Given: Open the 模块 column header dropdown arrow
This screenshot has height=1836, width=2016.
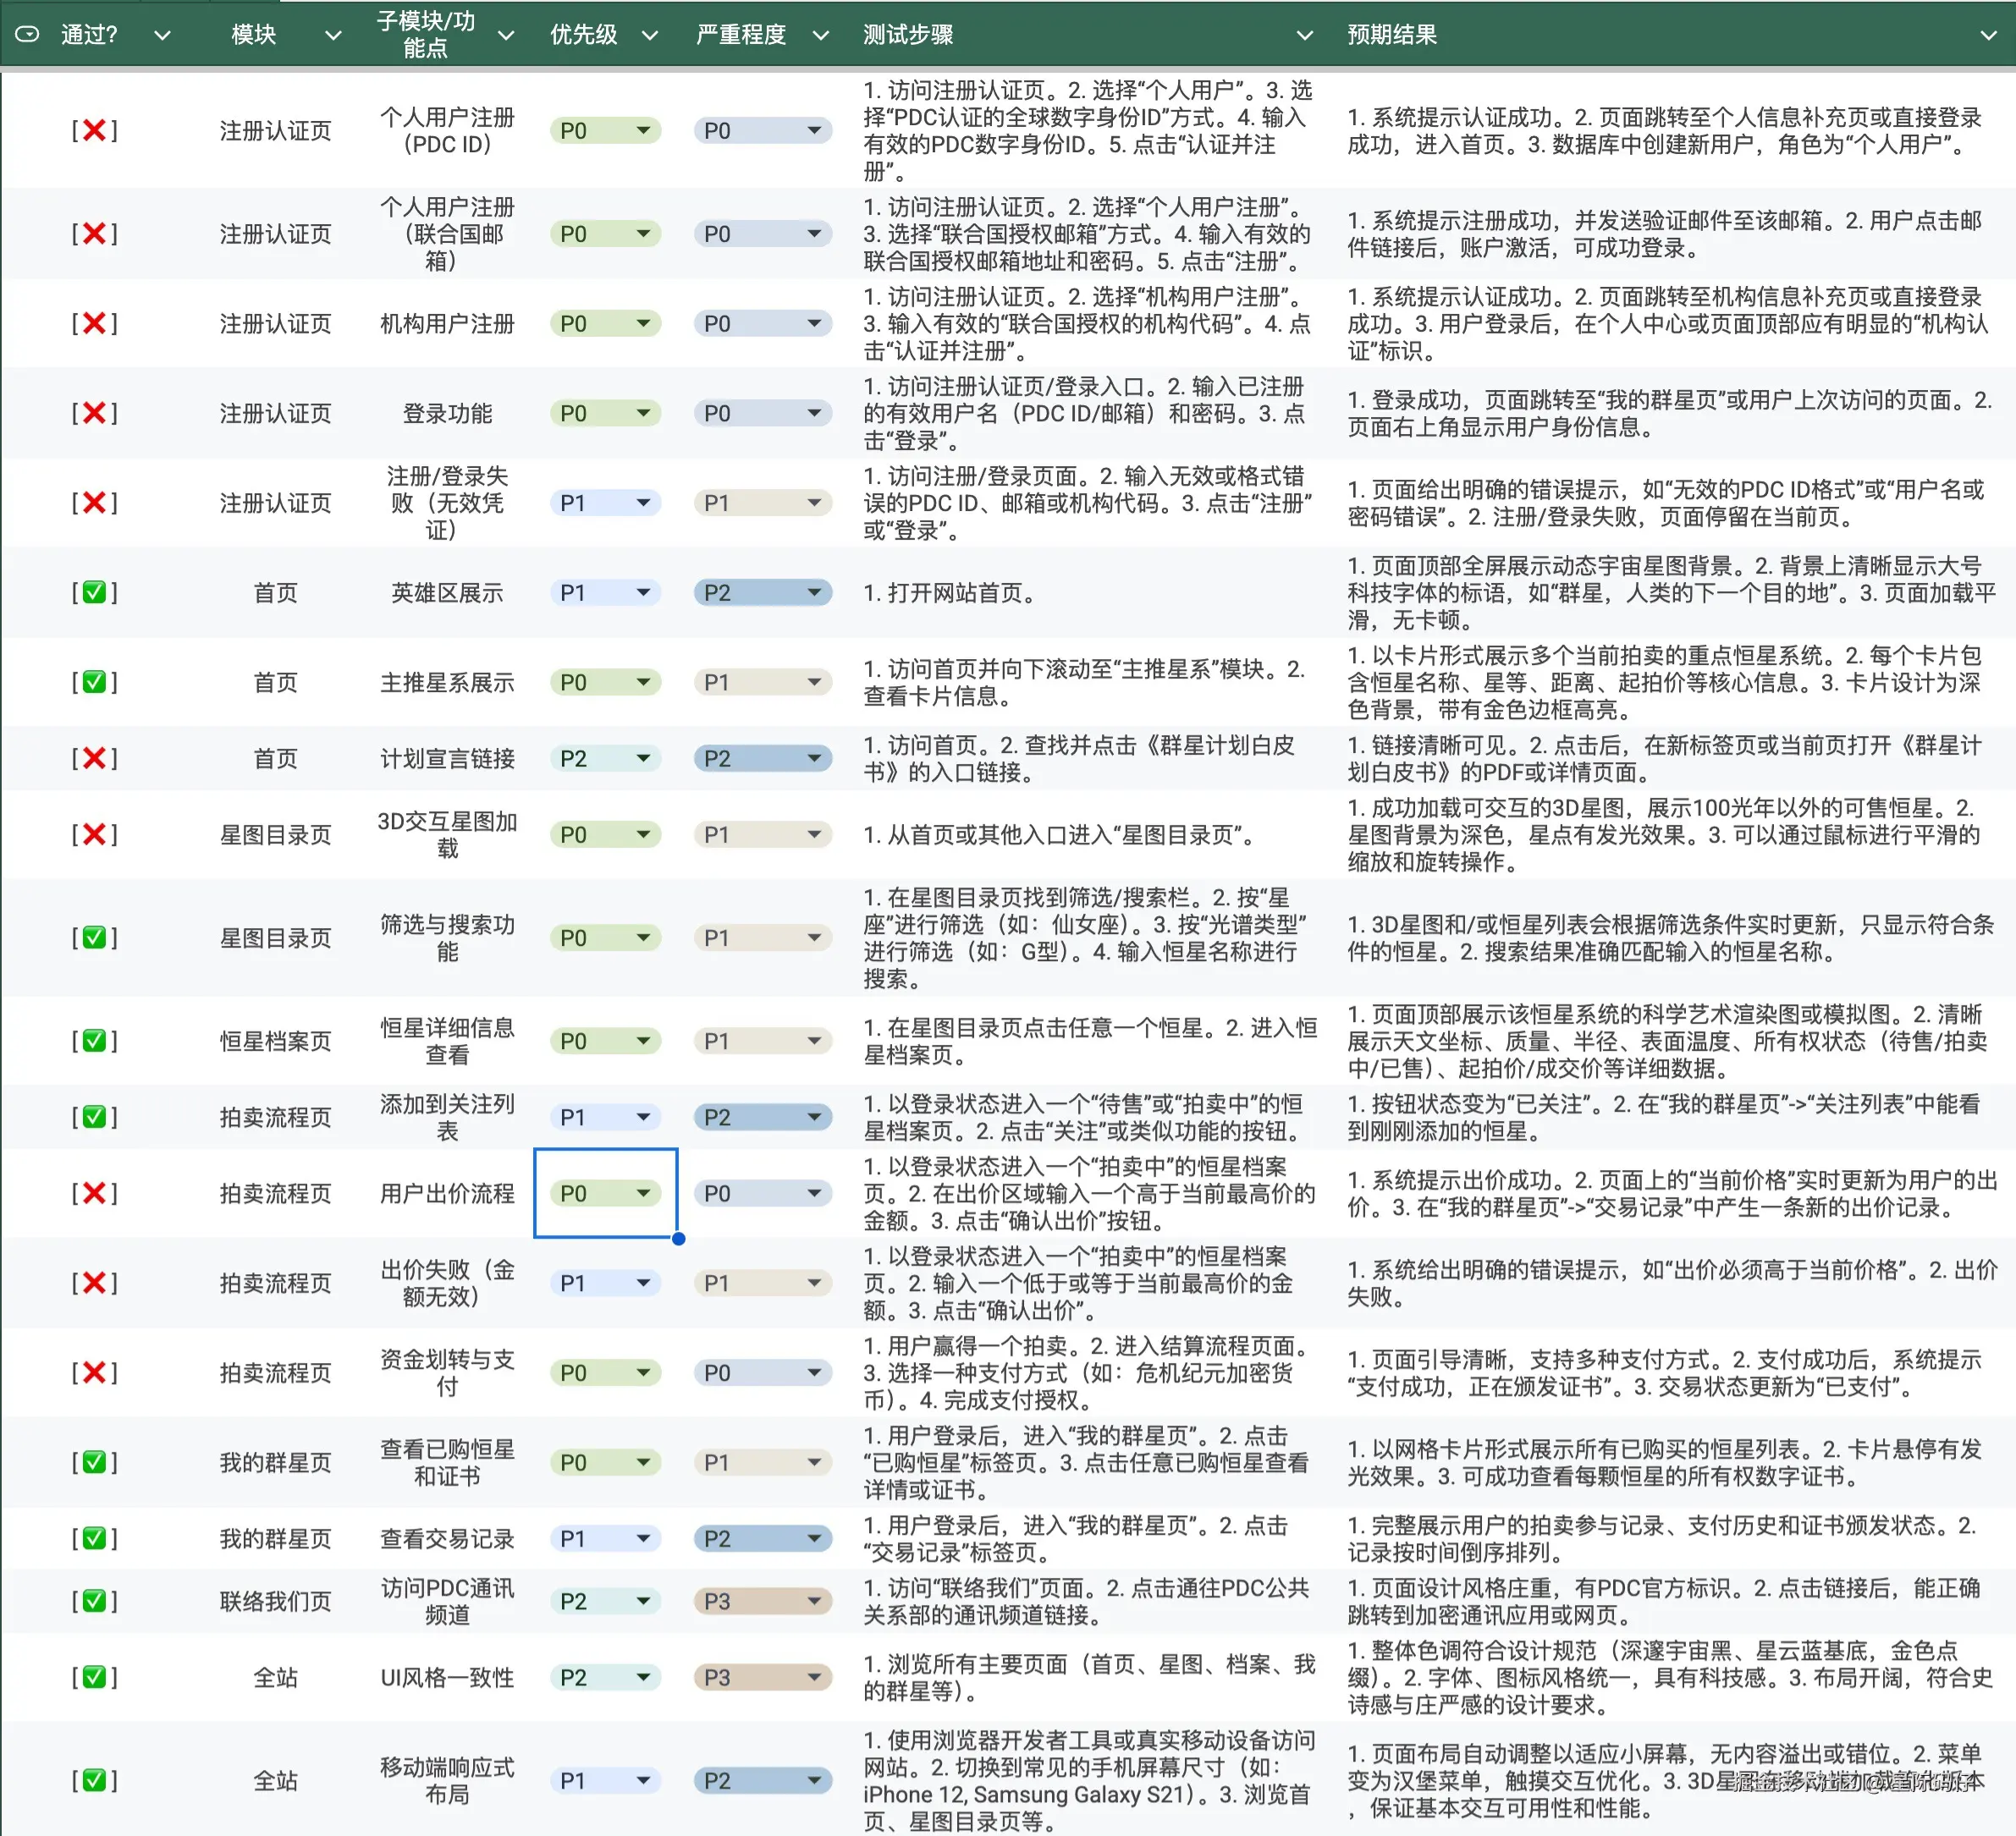Looking at the screenshot, I should click(333, 35).
